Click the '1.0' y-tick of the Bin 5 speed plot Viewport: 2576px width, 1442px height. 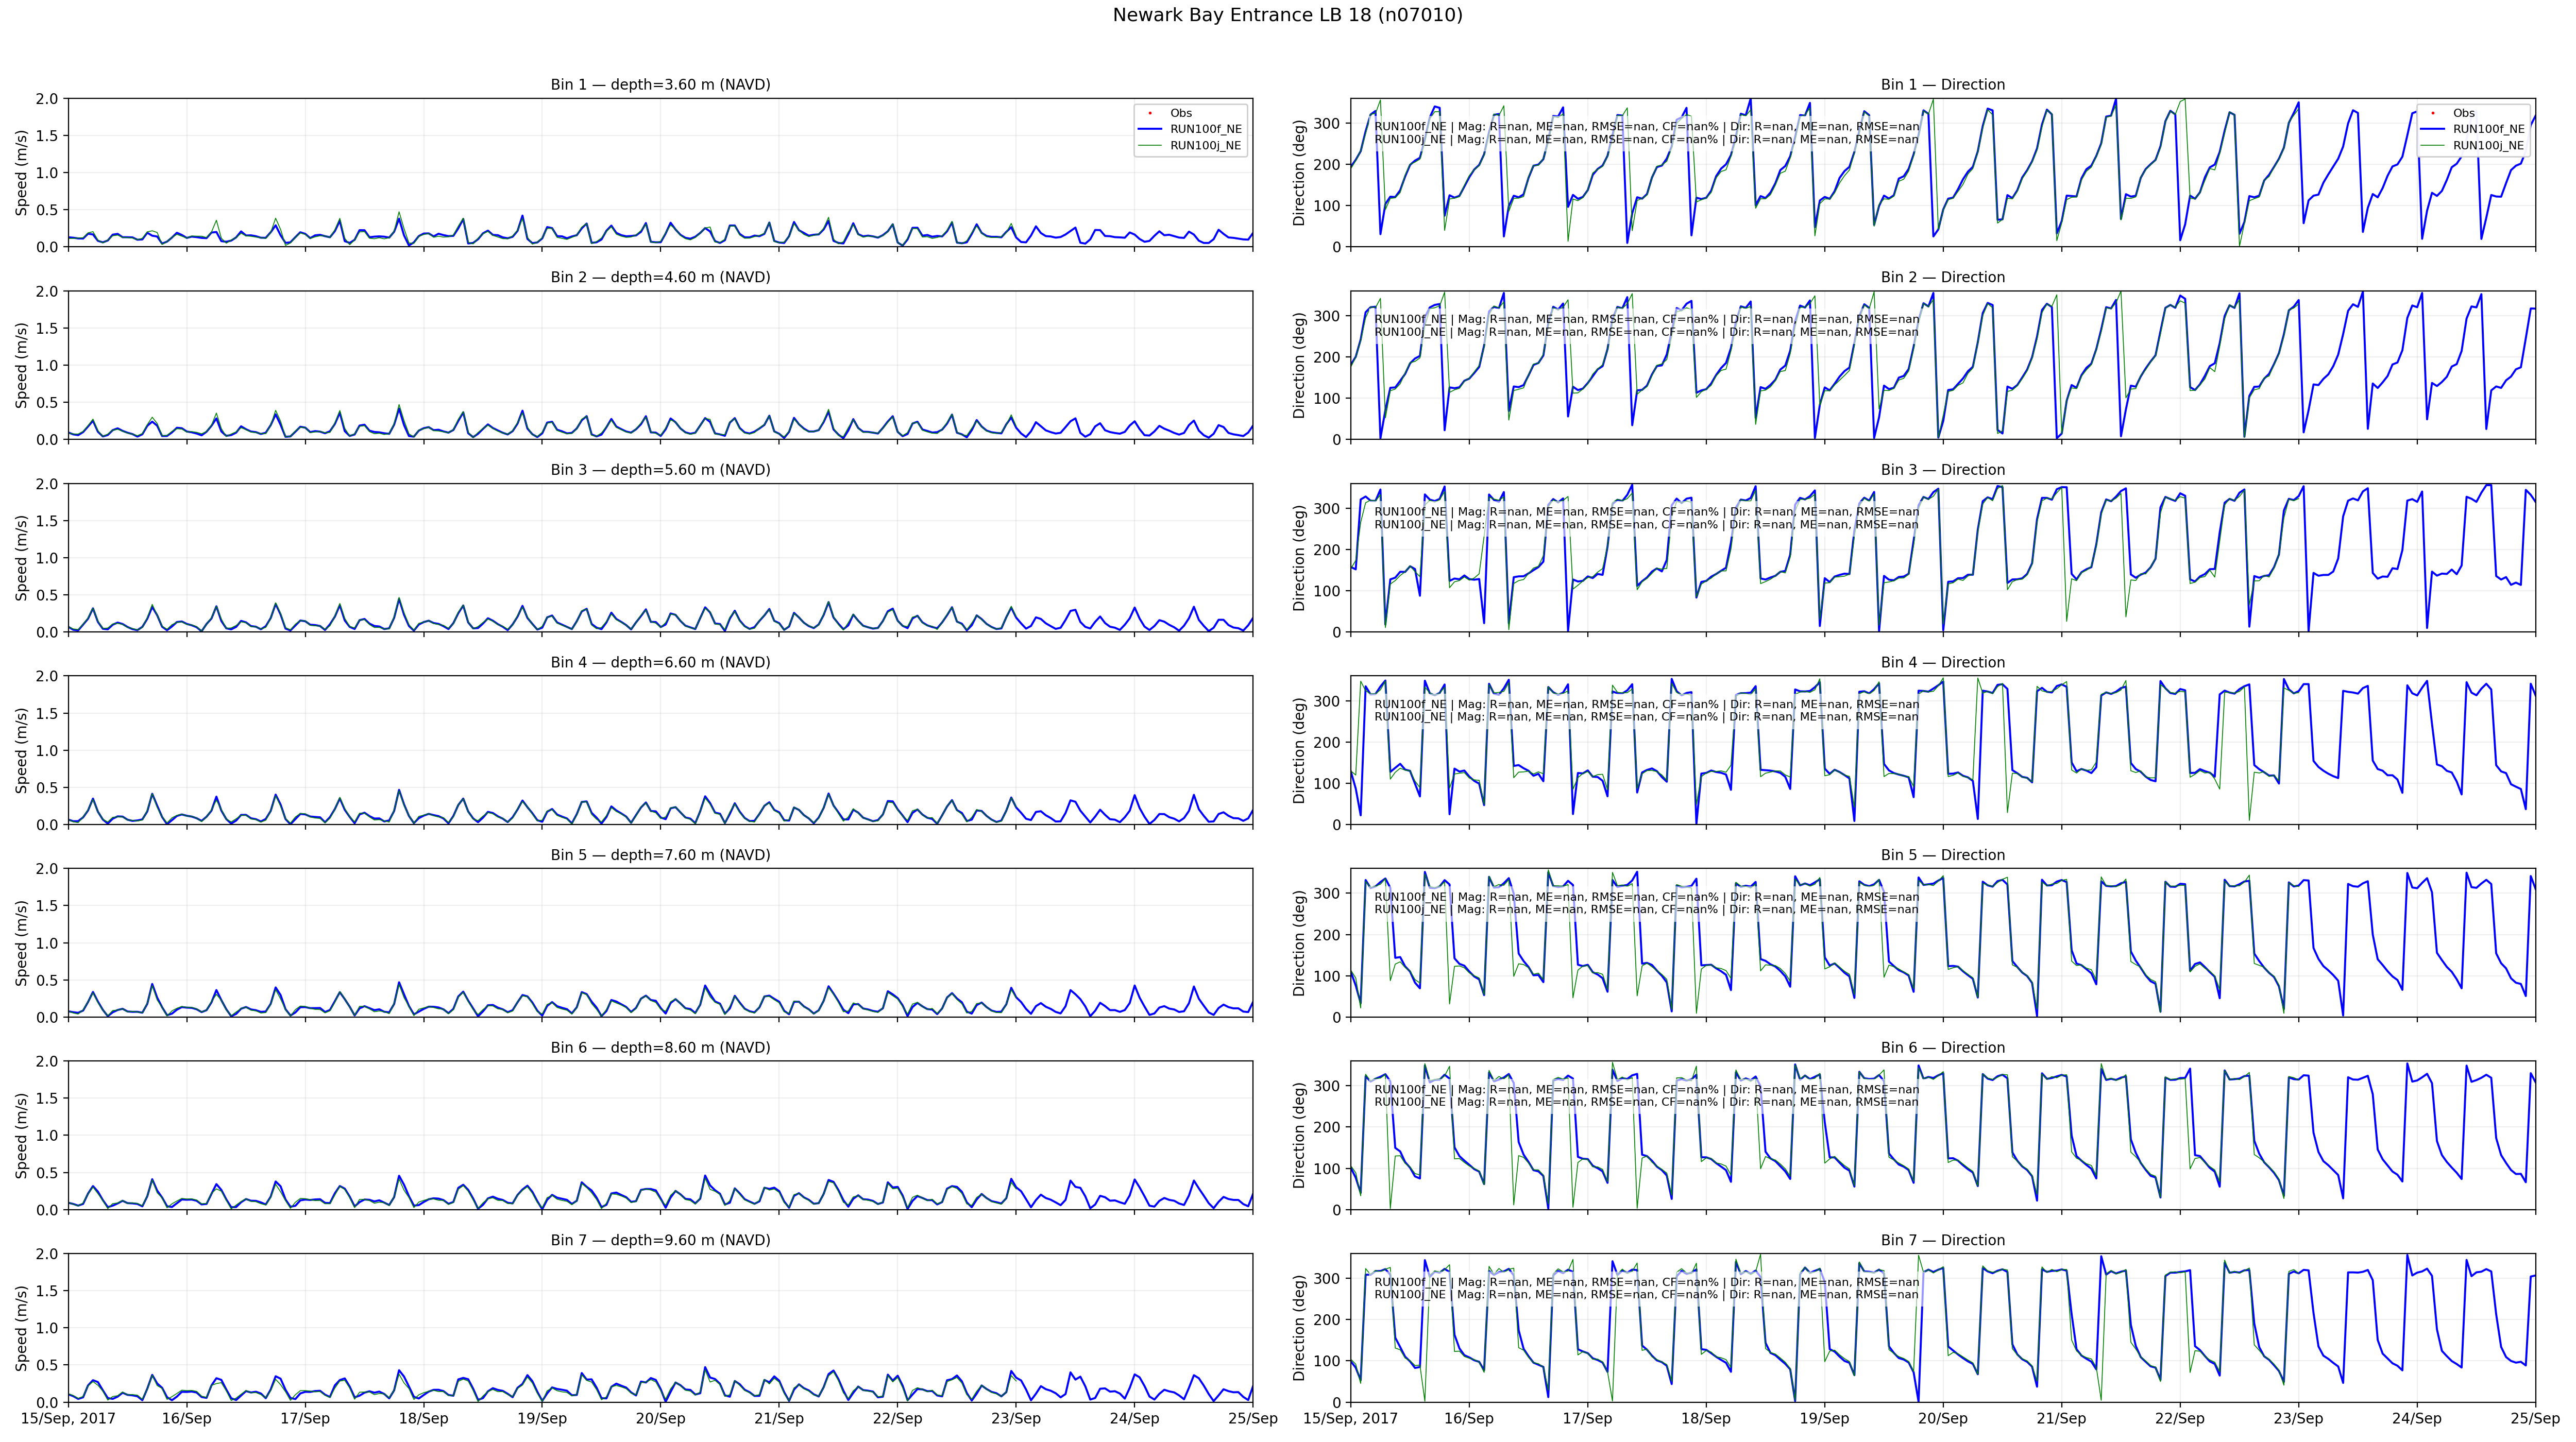click(47, 943)
